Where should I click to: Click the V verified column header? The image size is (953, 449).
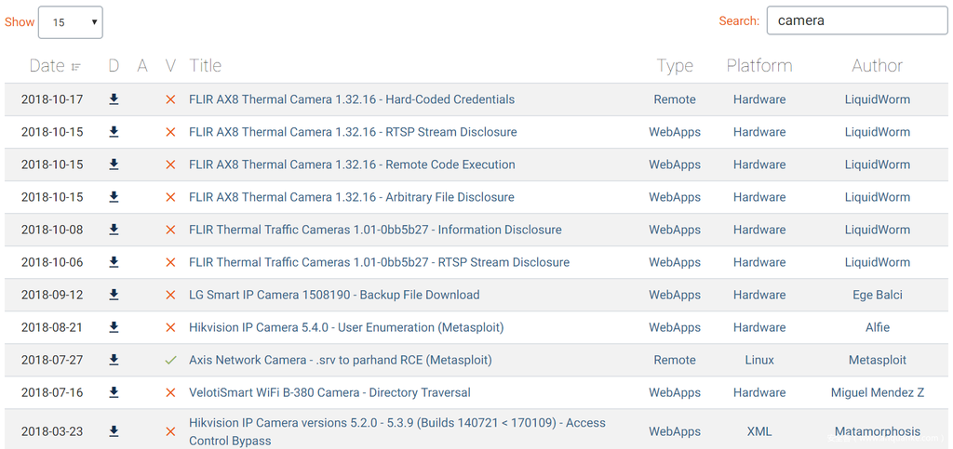[170, 66]
